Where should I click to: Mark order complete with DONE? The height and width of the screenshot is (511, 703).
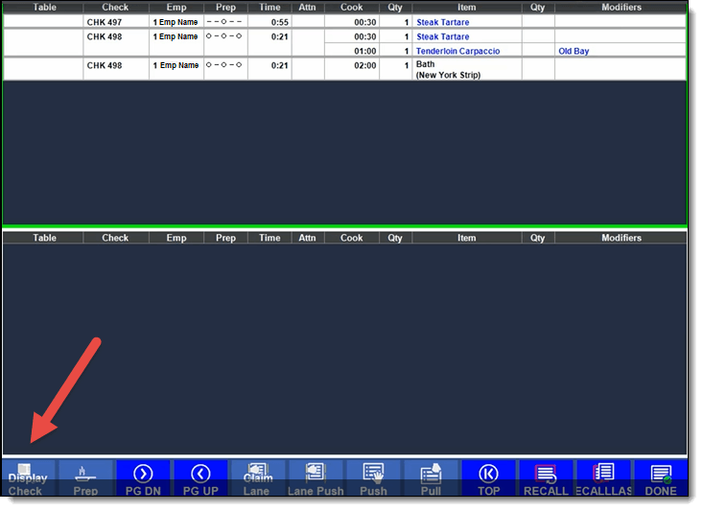pos(661,478)
